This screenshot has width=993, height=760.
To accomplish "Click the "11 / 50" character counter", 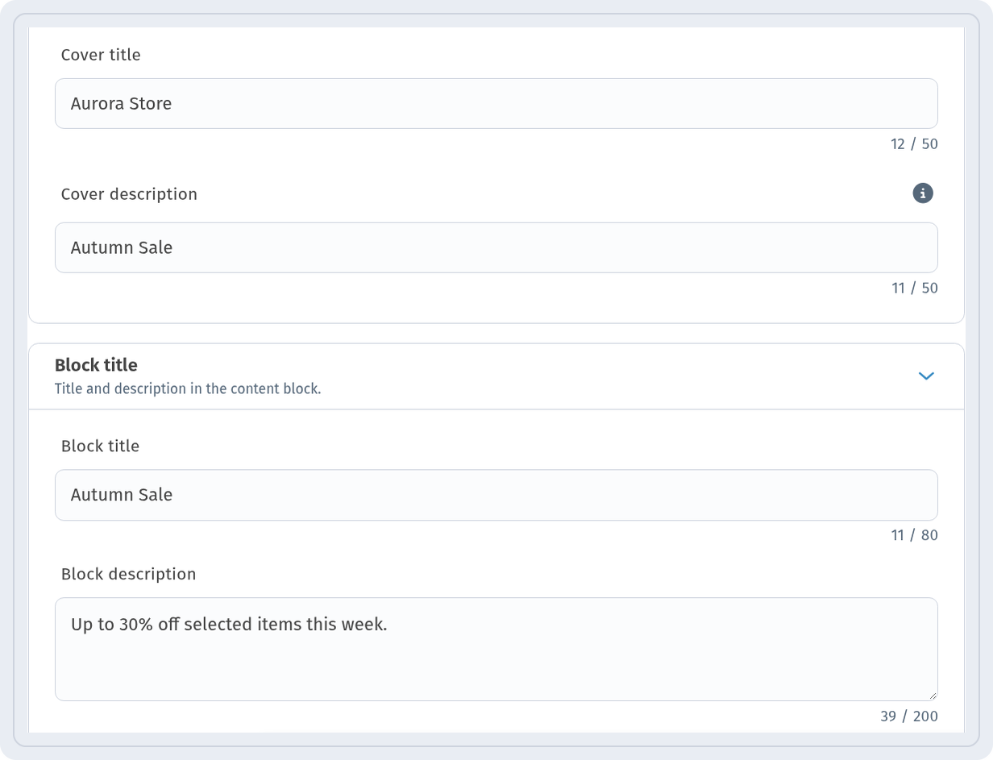I will click(914, 289).
